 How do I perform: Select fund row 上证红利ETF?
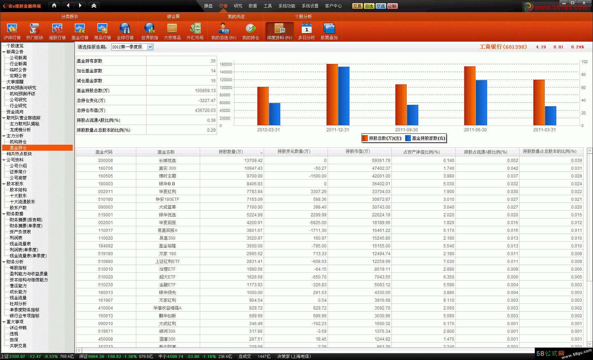[x=330, y=262]
